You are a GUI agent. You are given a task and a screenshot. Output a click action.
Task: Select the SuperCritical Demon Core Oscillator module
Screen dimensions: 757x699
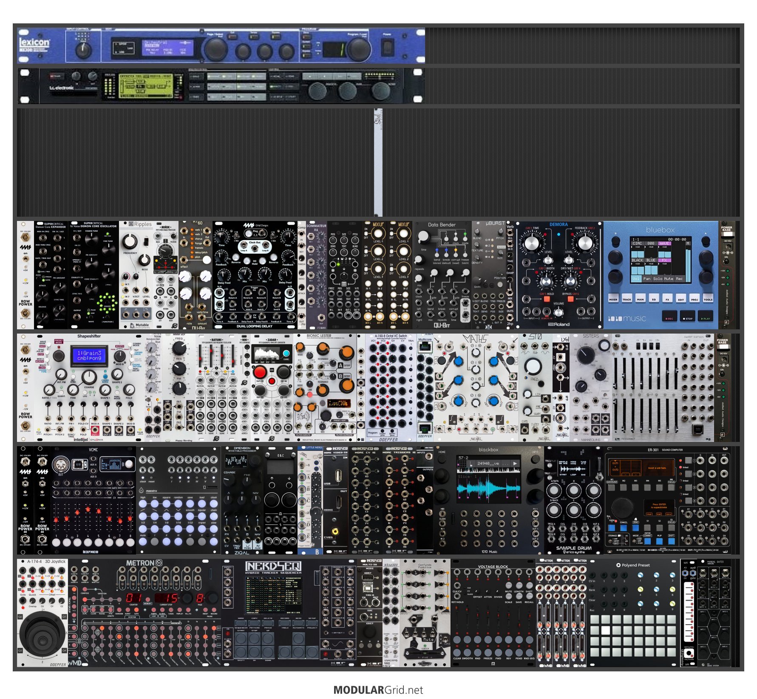94,275
